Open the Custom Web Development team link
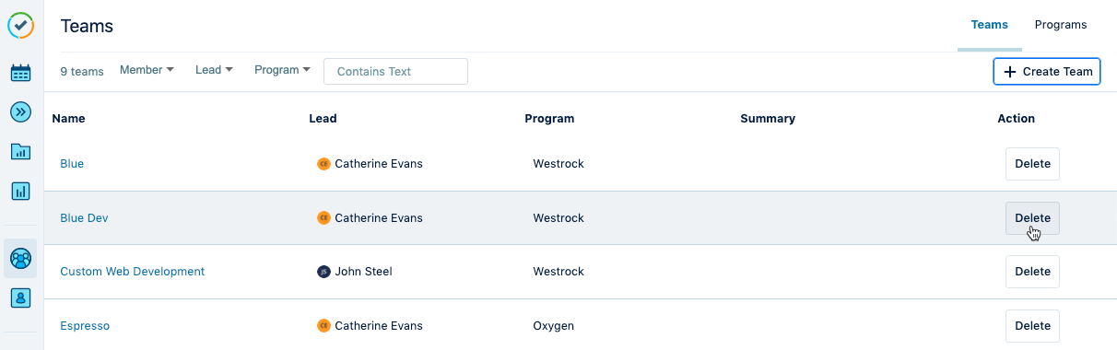This screenshot has height=350, width=1117. point(133,272)
